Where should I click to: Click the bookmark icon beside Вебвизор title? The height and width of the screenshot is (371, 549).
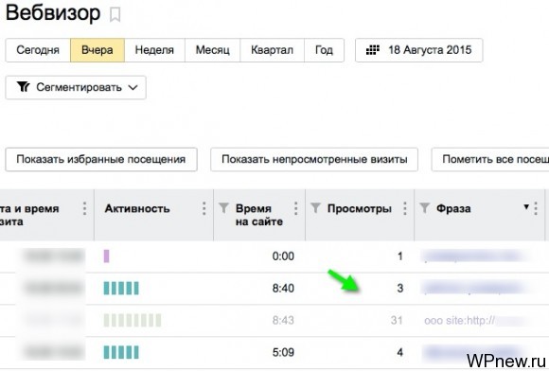tap(115, 15)
